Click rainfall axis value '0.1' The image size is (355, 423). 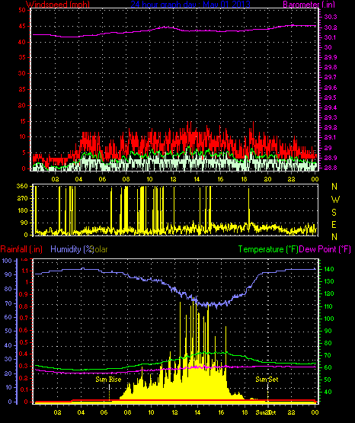24,389
